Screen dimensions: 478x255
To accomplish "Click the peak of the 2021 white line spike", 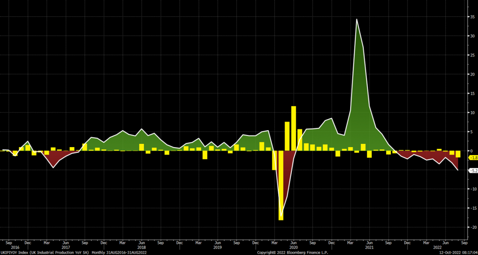I will point(357,20).
